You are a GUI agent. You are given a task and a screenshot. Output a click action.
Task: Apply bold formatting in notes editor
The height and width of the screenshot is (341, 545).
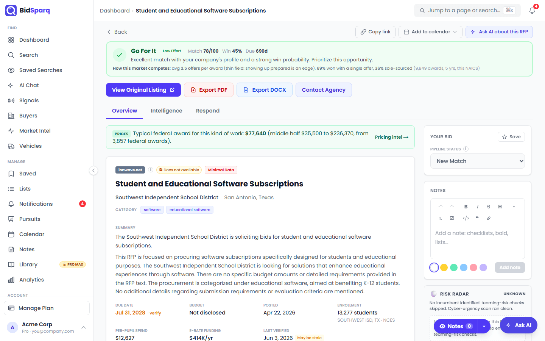pos(466,207)
